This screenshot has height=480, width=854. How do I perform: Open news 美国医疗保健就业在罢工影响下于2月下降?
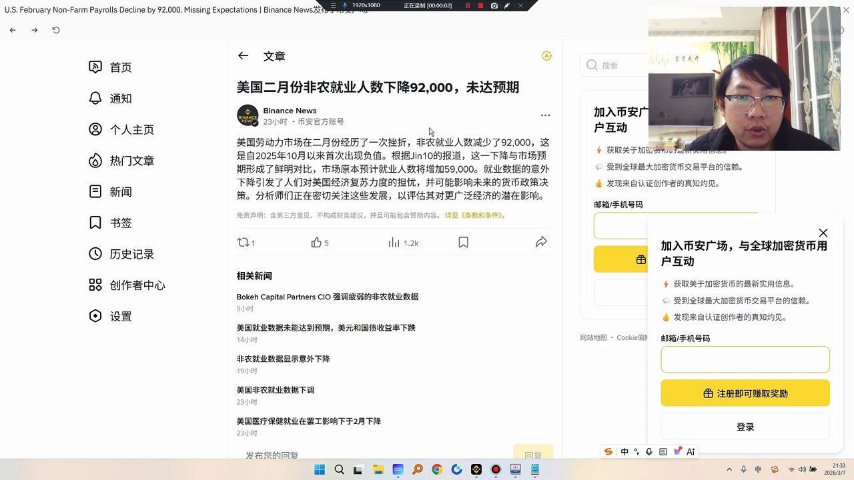[x=309, y=421]
